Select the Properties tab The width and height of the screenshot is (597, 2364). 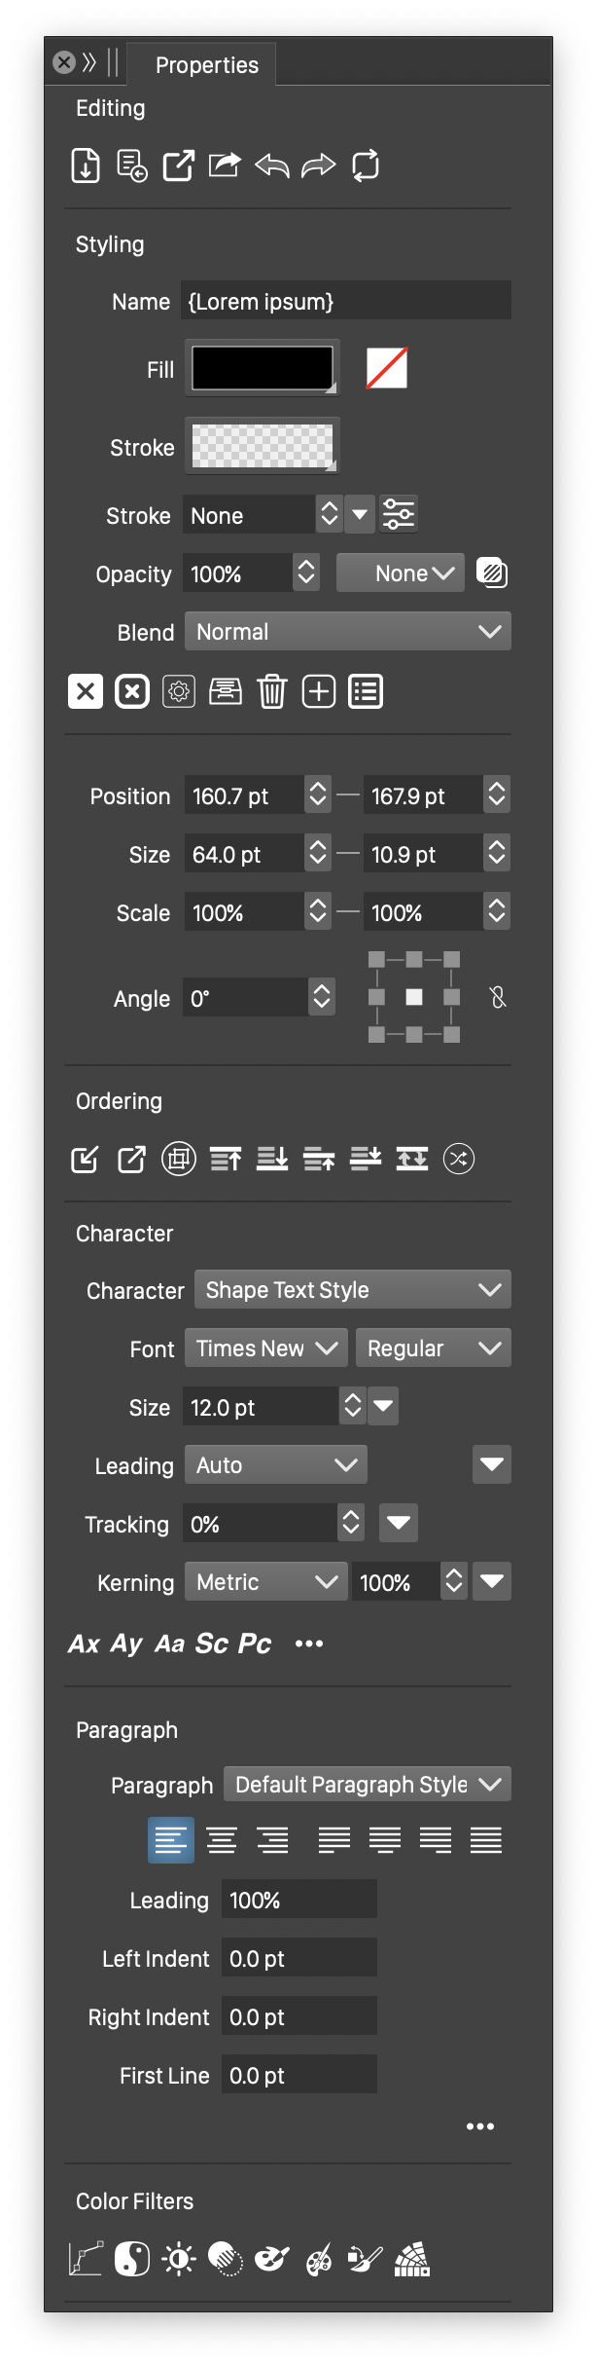pyautogui.click(x=206, y=65)
